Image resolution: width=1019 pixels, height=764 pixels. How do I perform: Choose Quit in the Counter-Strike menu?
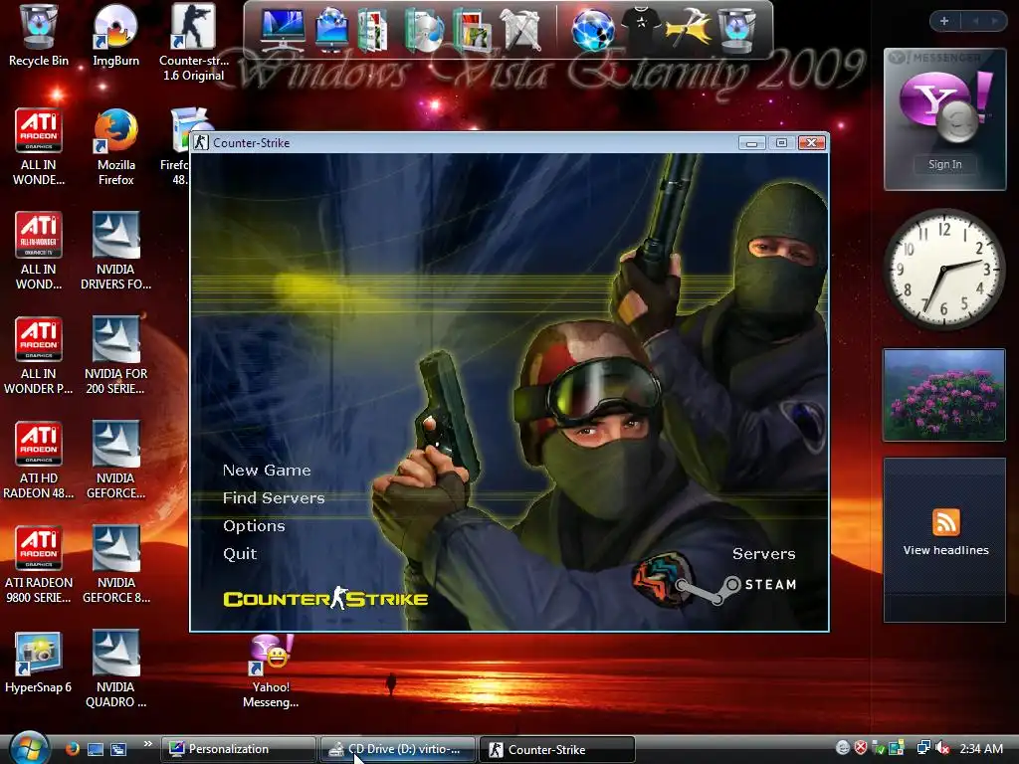240,554
